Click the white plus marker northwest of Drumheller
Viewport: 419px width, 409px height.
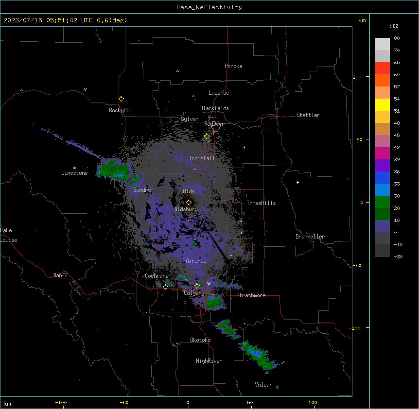point(297,182)
